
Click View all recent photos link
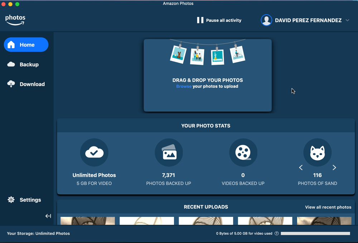(328, 207)
